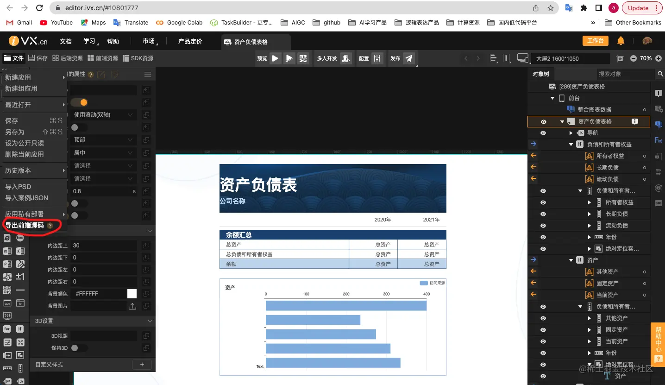This screenshot has height=385, width=665.
Task: Click the 工作台 button
Action: (x=596, y=41)
